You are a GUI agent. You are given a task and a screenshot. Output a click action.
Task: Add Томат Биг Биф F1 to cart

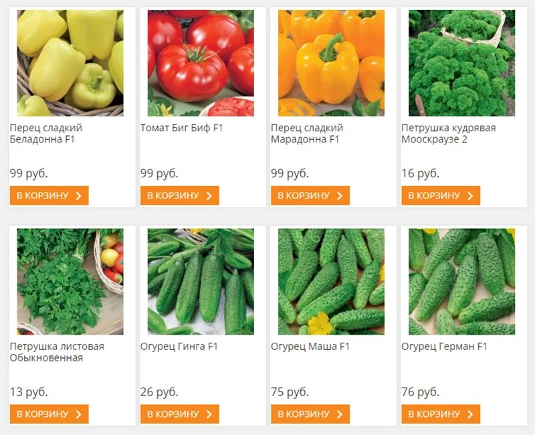pyautogui.click(x=180, y=195)
